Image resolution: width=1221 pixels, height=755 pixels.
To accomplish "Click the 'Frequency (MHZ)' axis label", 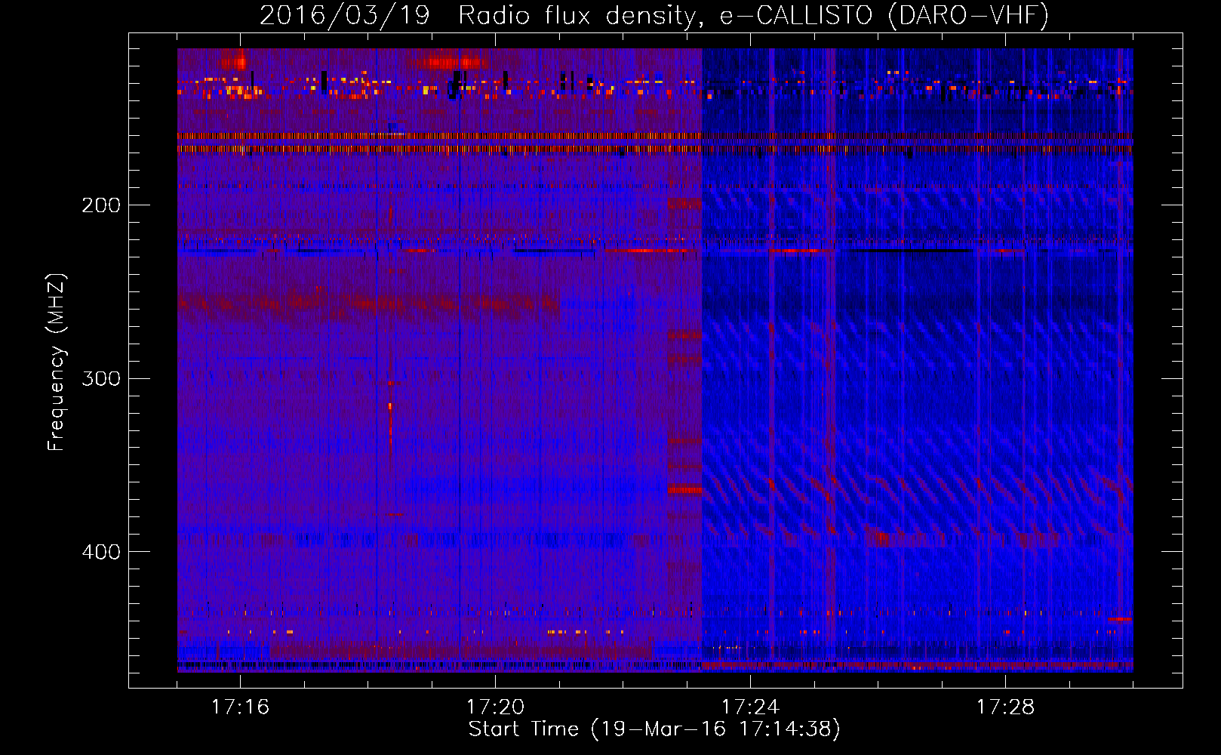I will (x=57, y=362).
